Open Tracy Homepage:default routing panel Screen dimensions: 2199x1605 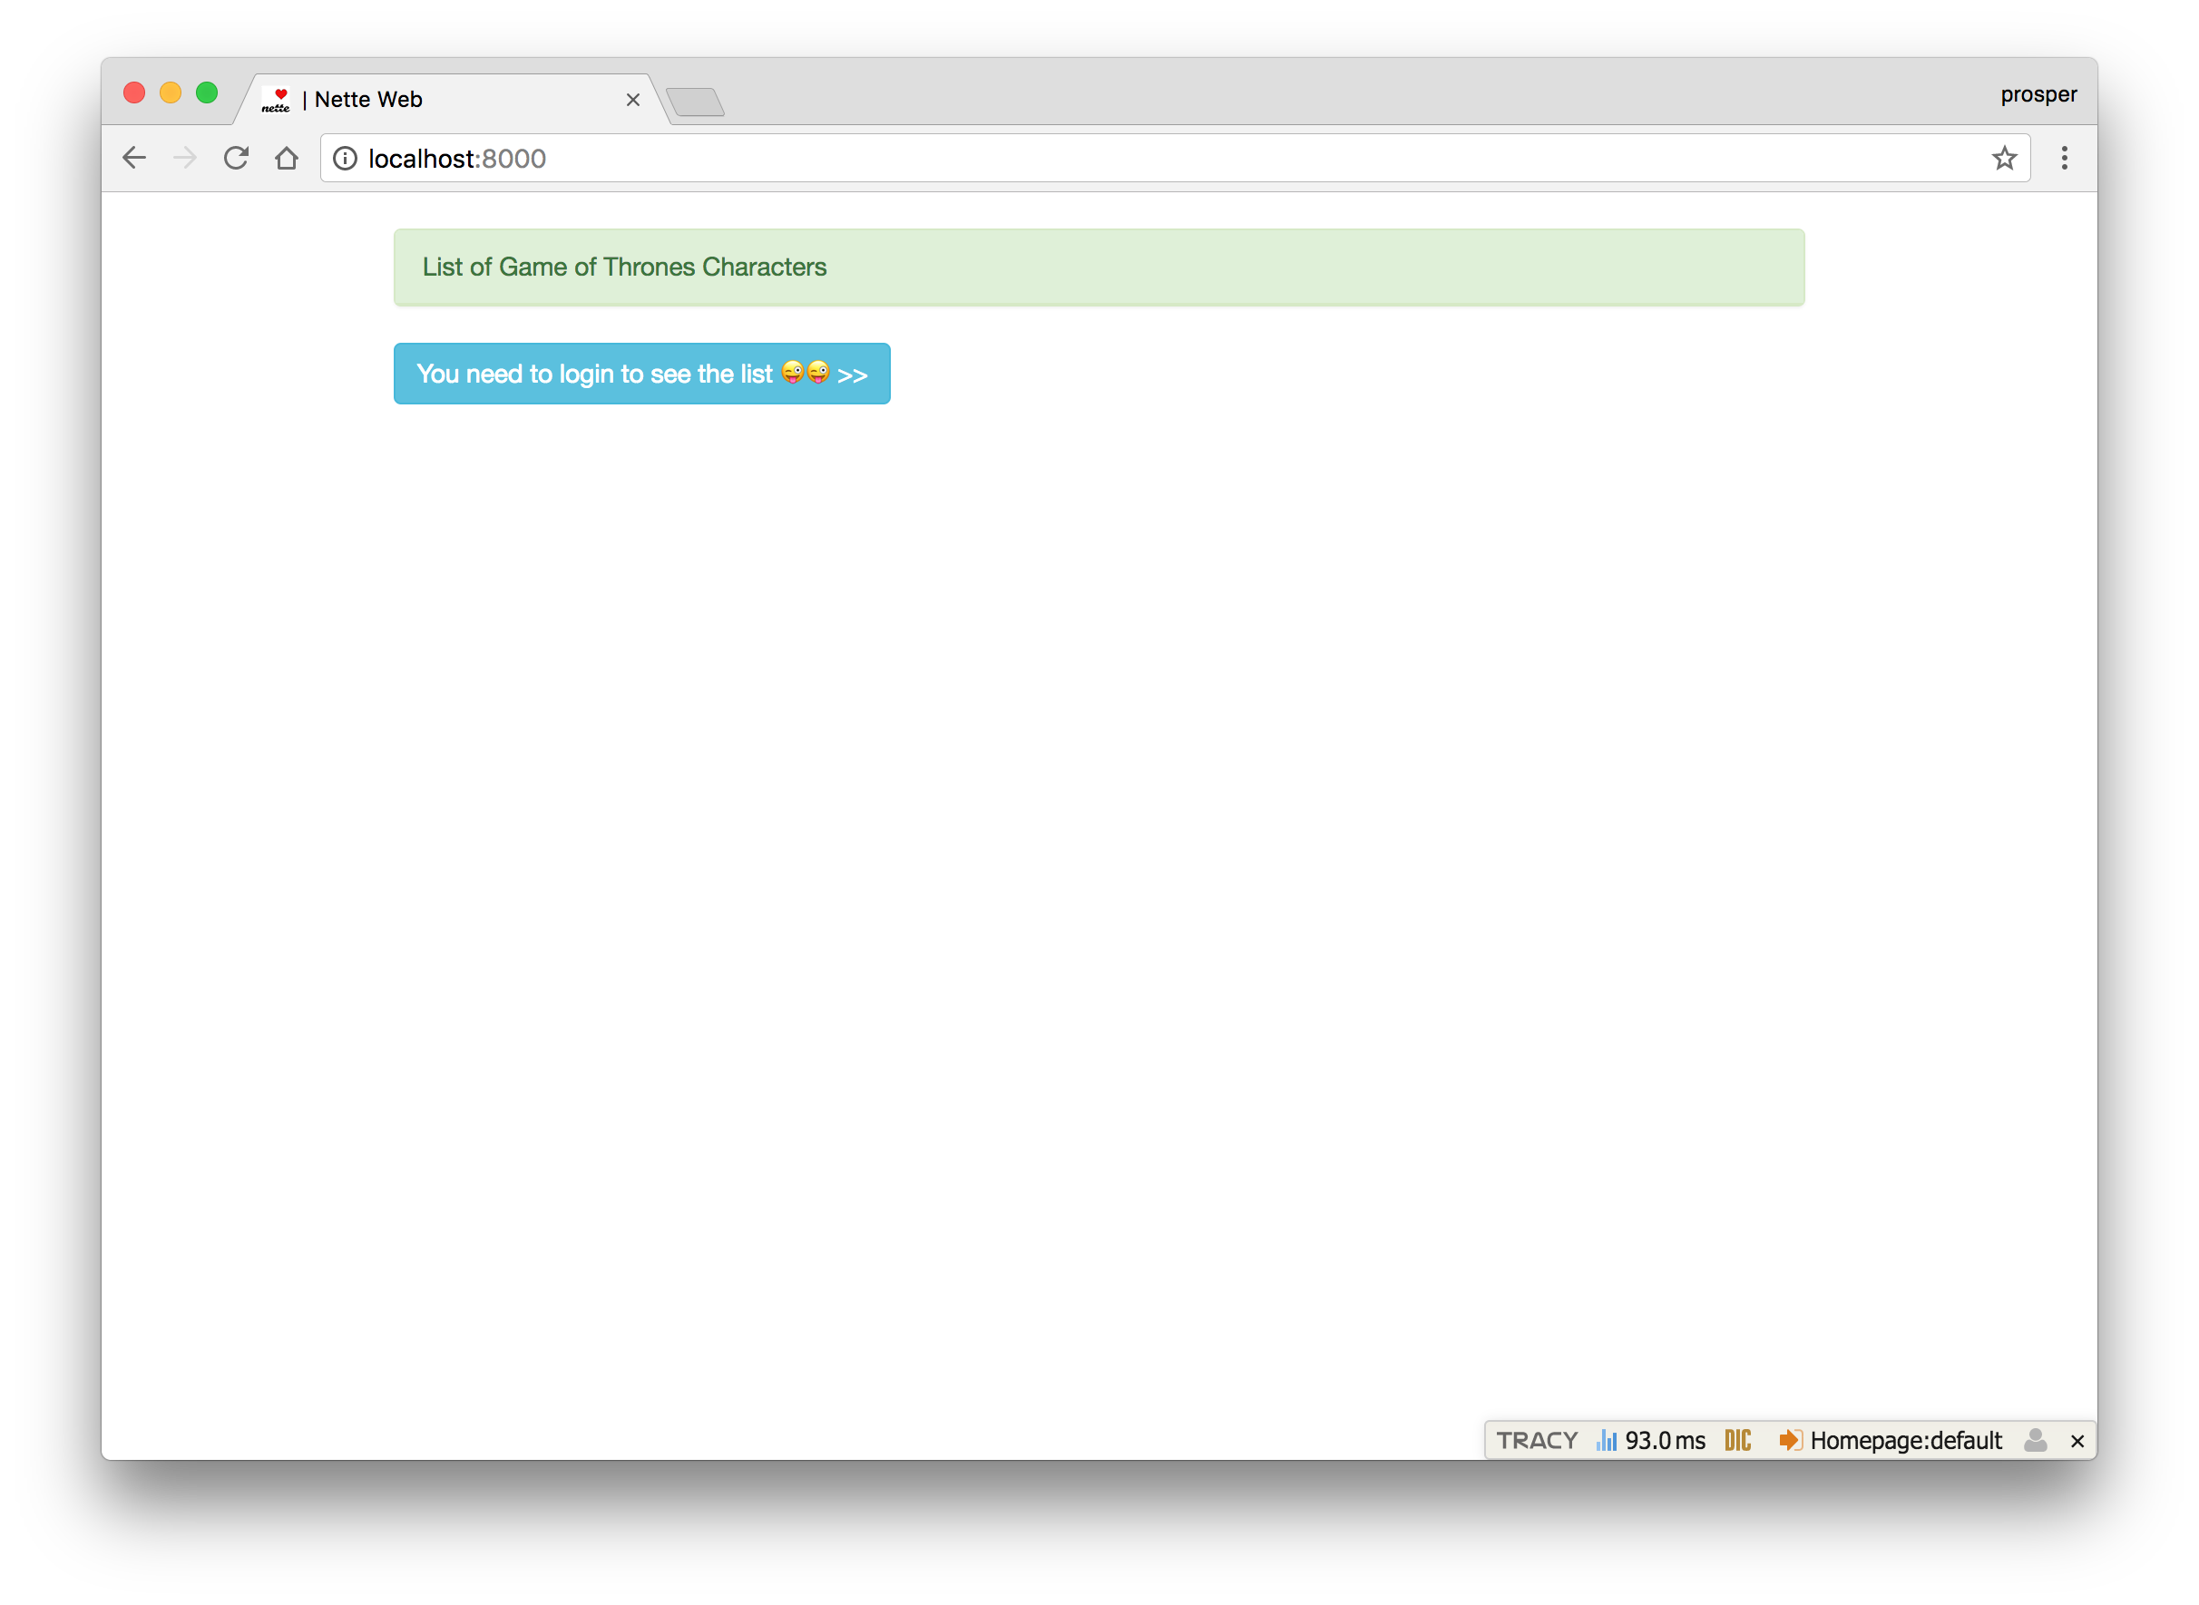[1890, 1441]
